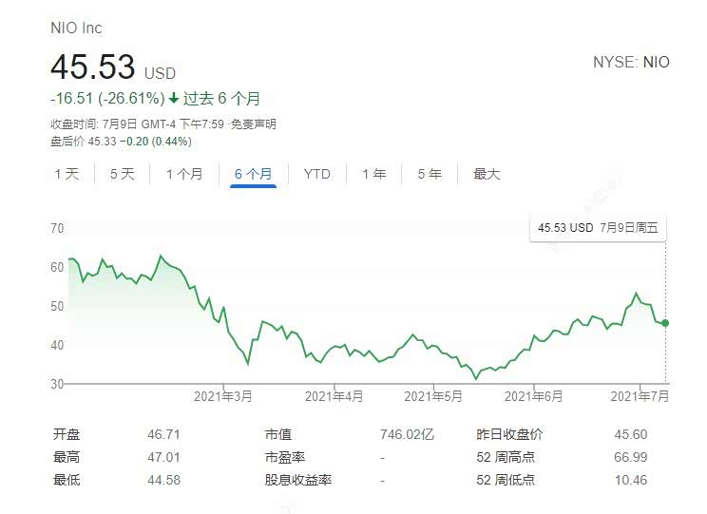Click the 最高 value 47.01
Image resolution: width=707 pixels, height=514 pixels.
pyautogui.click(x=163, y=457)
